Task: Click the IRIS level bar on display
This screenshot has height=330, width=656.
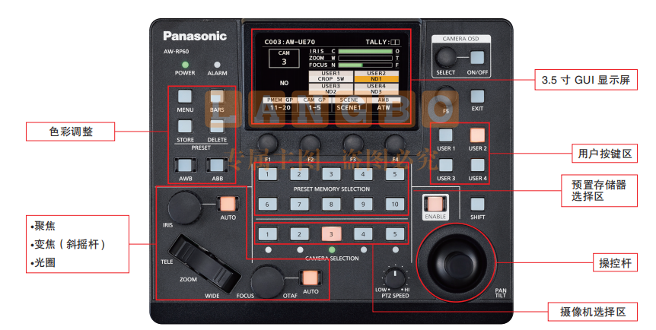Action: (365, 52)
